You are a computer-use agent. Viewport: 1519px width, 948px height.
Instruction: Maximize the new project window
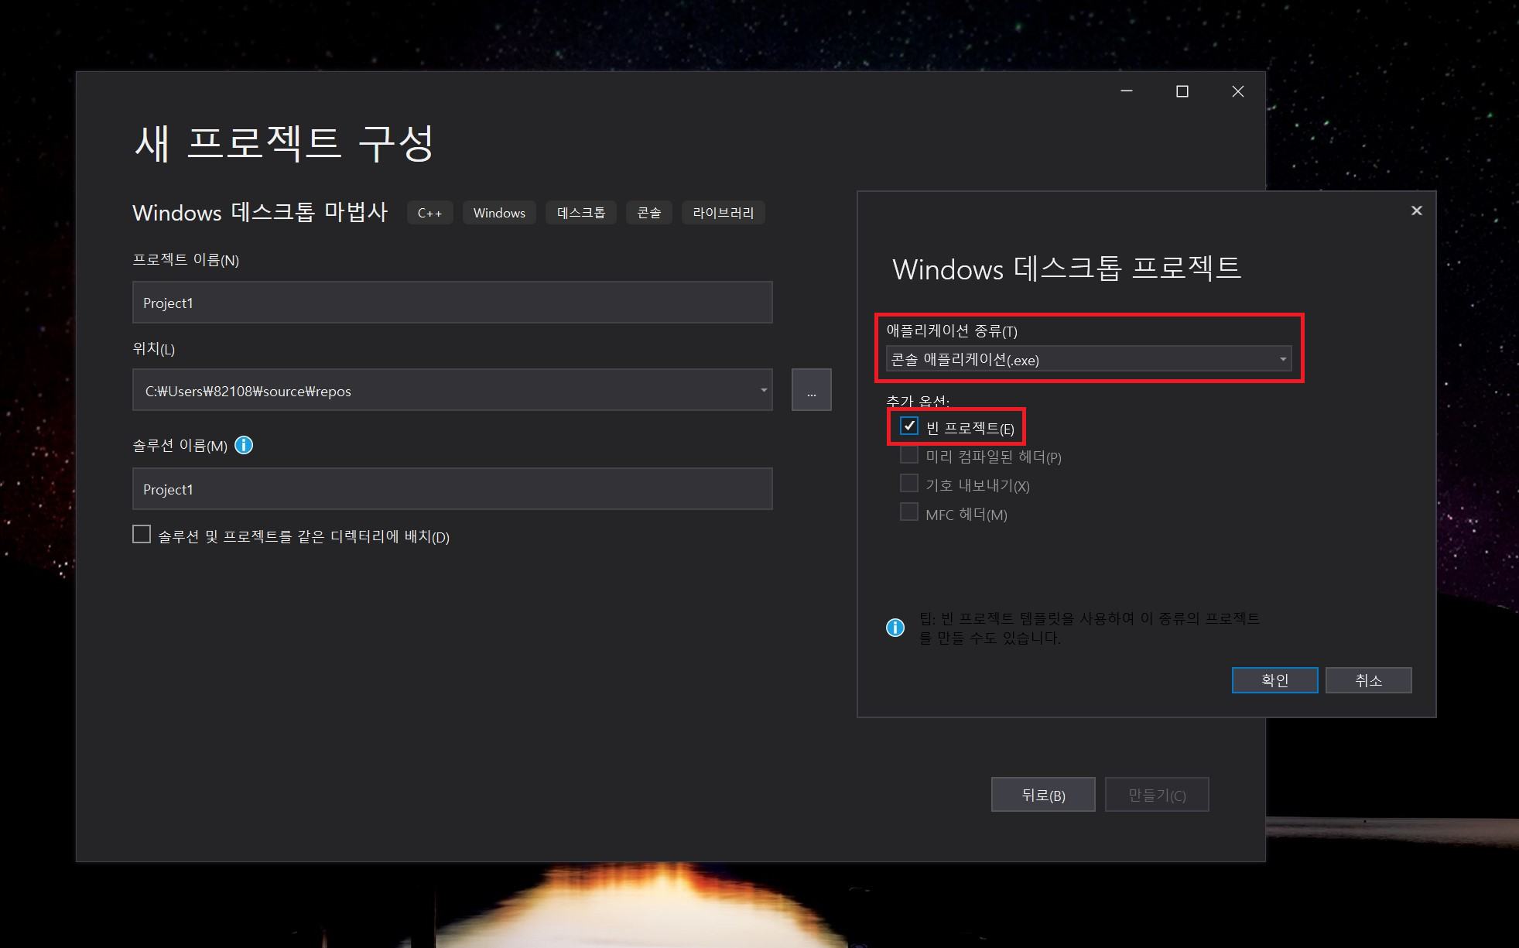1182,91
